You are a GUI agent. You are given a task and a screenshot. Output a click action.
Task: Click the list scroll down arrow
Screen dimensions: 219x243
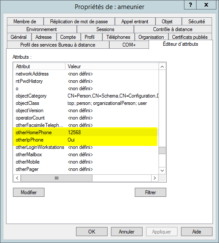162,170
